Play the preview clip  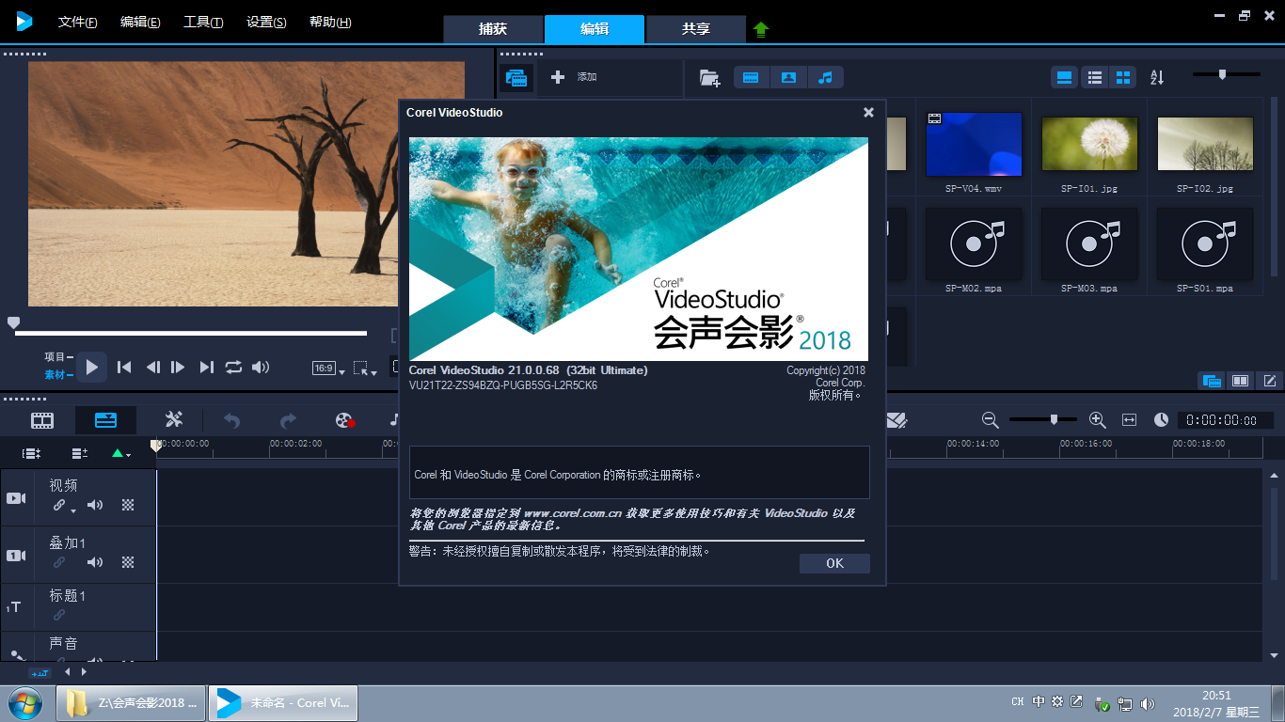click(x=91, y=367)
